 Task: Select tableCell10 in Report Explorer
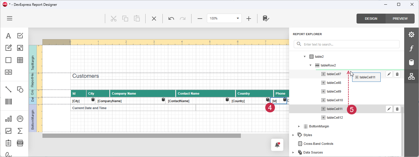coord(335,100)
